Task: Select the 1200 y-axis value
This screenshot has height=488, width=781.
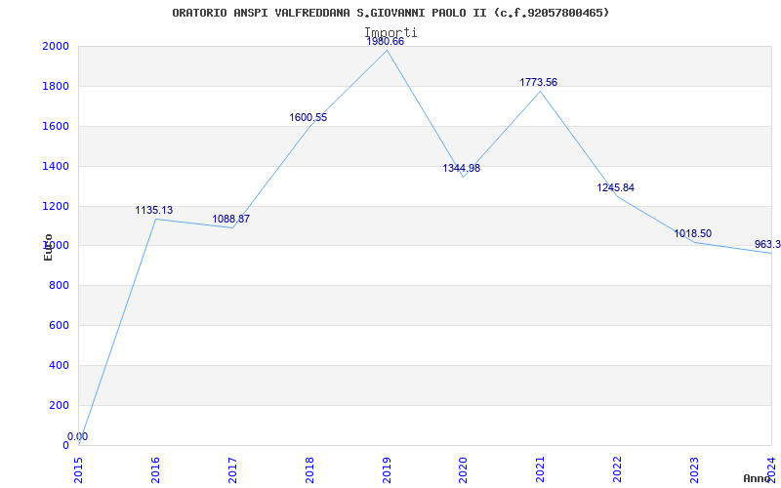Action: click(x=56, y=206)
